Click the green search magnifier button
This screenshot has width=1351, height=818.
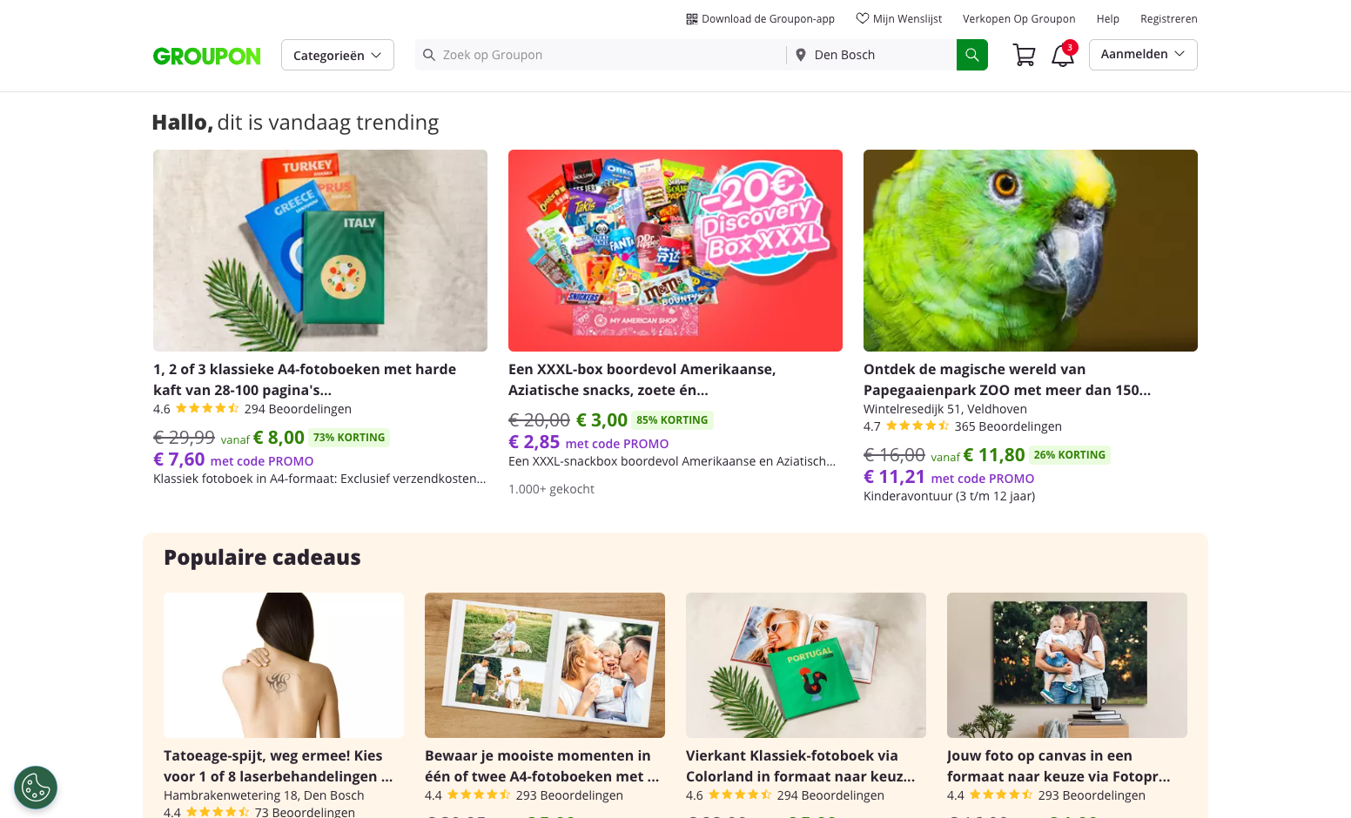click(x=971, y=55)
